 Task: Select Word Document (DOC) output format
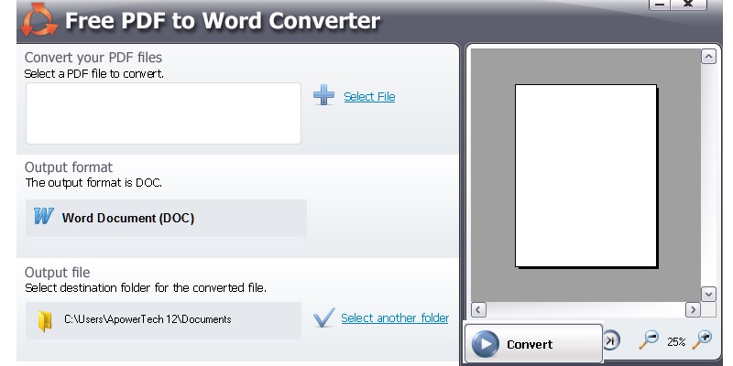click(x=166, y=218)
